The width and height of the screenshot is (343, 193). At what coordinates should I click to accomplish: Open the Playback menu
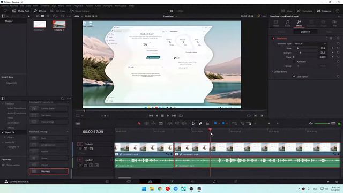pyautogui.click(x=78, y=6)
